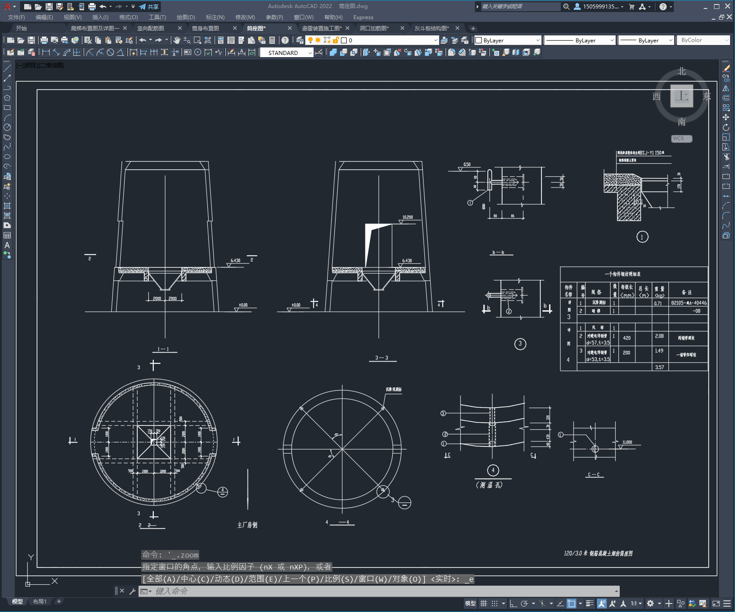Toggle the drawing grid display

483,604
